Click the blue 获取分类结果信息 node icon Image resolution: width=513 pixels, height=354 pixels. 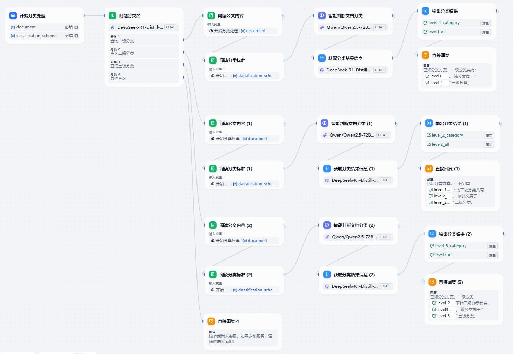coord(322,58)
